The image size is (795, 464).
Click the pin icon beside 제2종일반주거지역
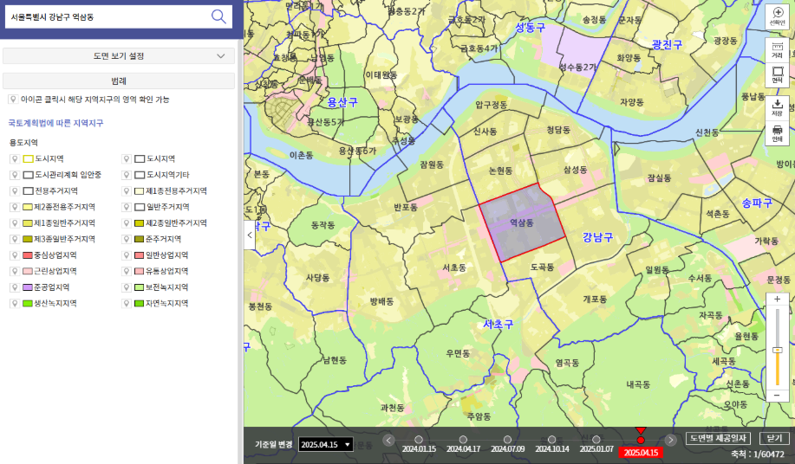click(x=127, y=223)
